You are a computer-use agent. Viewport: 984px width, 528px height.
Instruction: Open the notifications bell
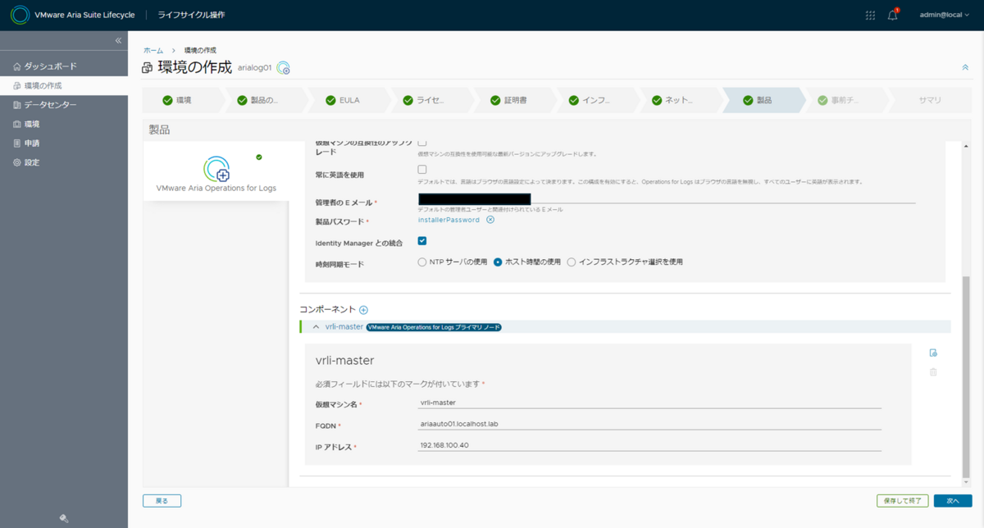(893, 15)
